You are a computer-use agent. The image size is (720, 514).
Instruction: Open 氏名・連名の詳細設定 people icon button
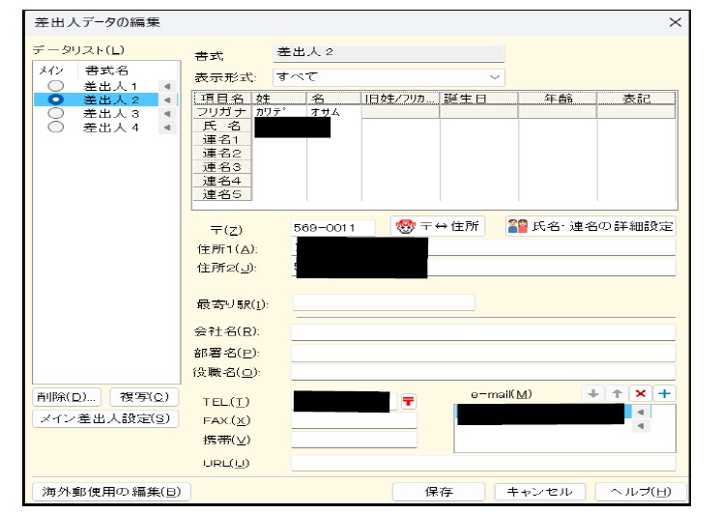590,227
